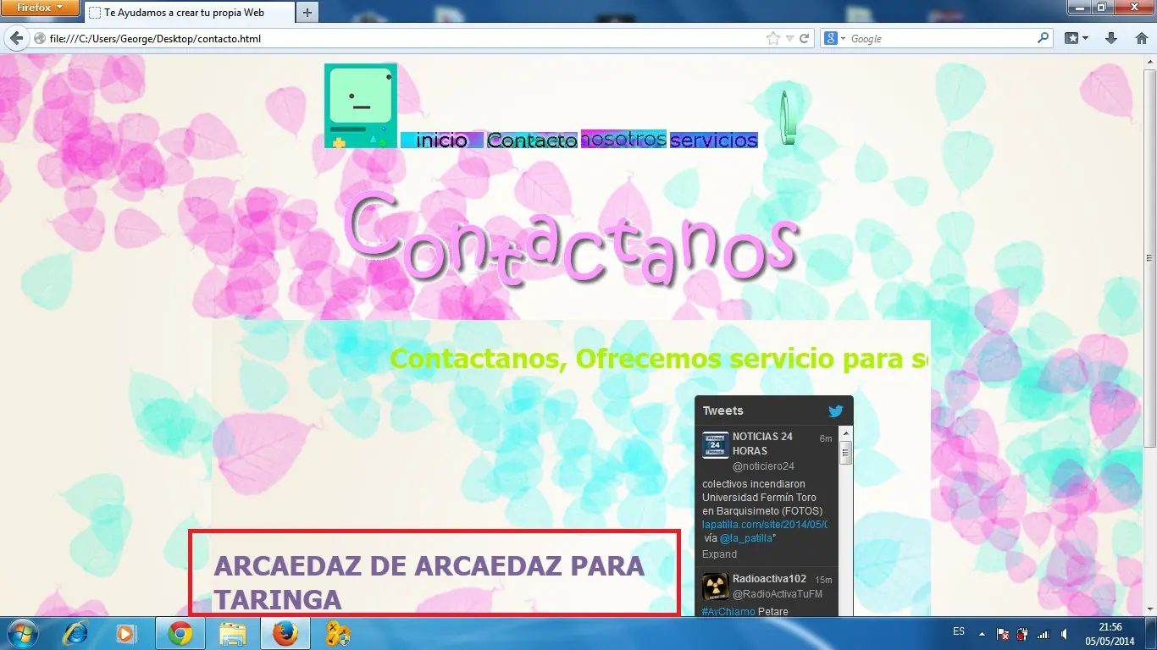Click the green 'Contactanos, Ofrecemos servicio' marquee text
The width and height of the screenshot is (1157, 650).
click(659, 359)
